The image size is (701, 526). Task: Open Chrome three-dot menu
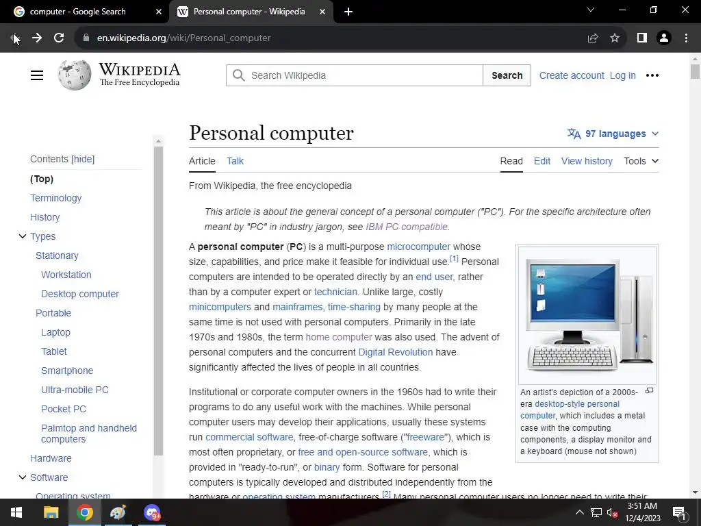[686, 38]
